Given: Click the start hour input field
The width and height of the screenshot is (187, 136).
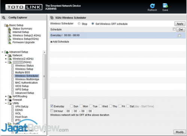Looking at the screenshot, I should pos(68,111).
